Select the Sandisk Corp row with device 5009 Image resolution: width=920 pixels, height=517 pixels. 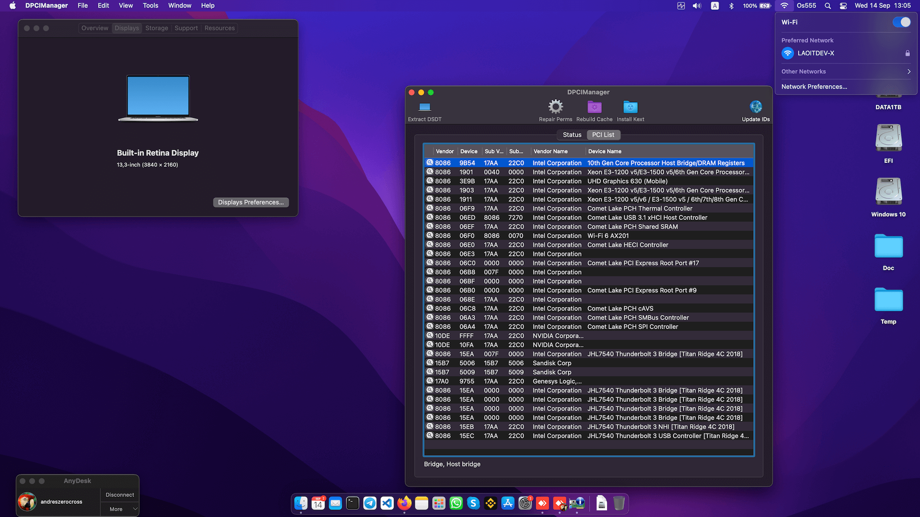pos(588,372)
